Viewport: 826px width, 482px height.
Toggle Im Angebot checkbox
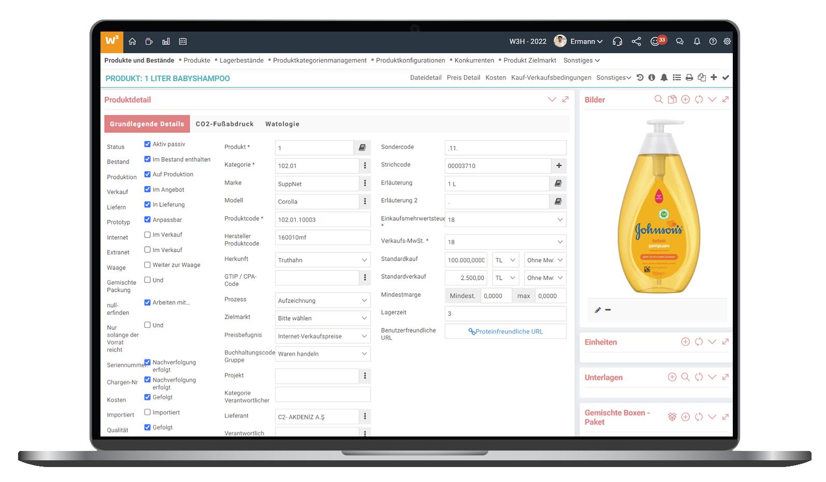pyautogui.click(x=148, y=189)
